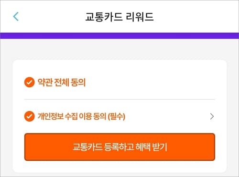Tap the 교통카드 등록하고 혜택 받기 button
This screenshot has width=239, height=177.
[x=119, y=147]
